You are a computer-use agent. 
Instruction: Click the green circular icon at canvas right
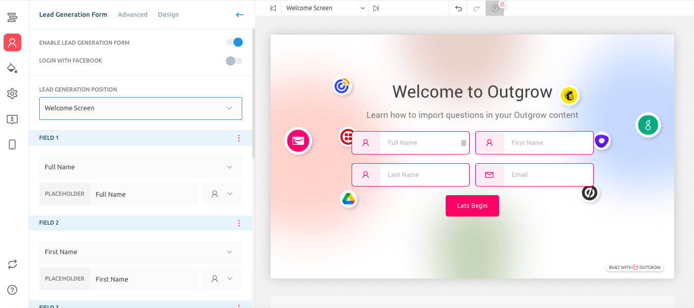click(x=648, y=125)
